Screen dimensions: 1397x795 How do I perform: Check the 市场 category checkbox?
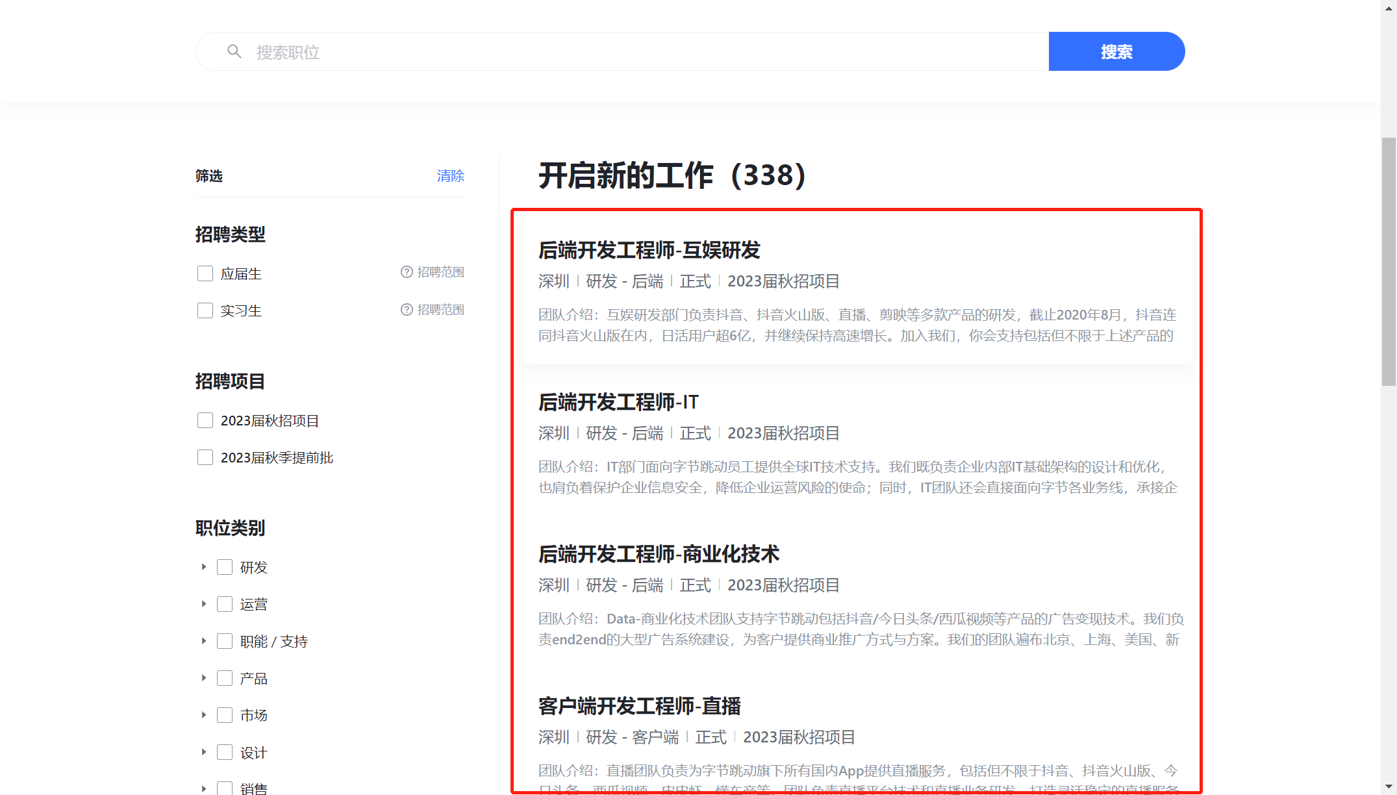[x=225, y=715]
